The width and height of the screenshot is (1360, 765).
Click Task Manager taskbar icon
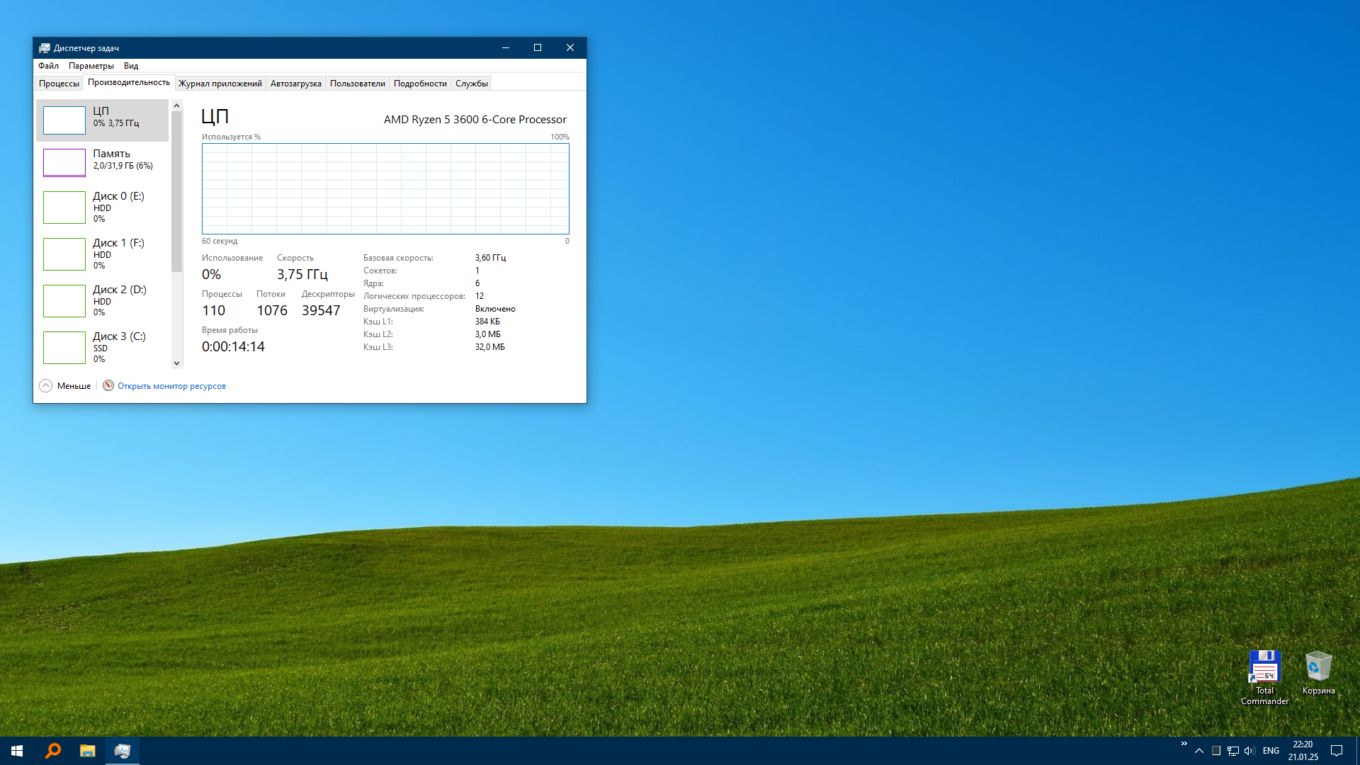123,751
